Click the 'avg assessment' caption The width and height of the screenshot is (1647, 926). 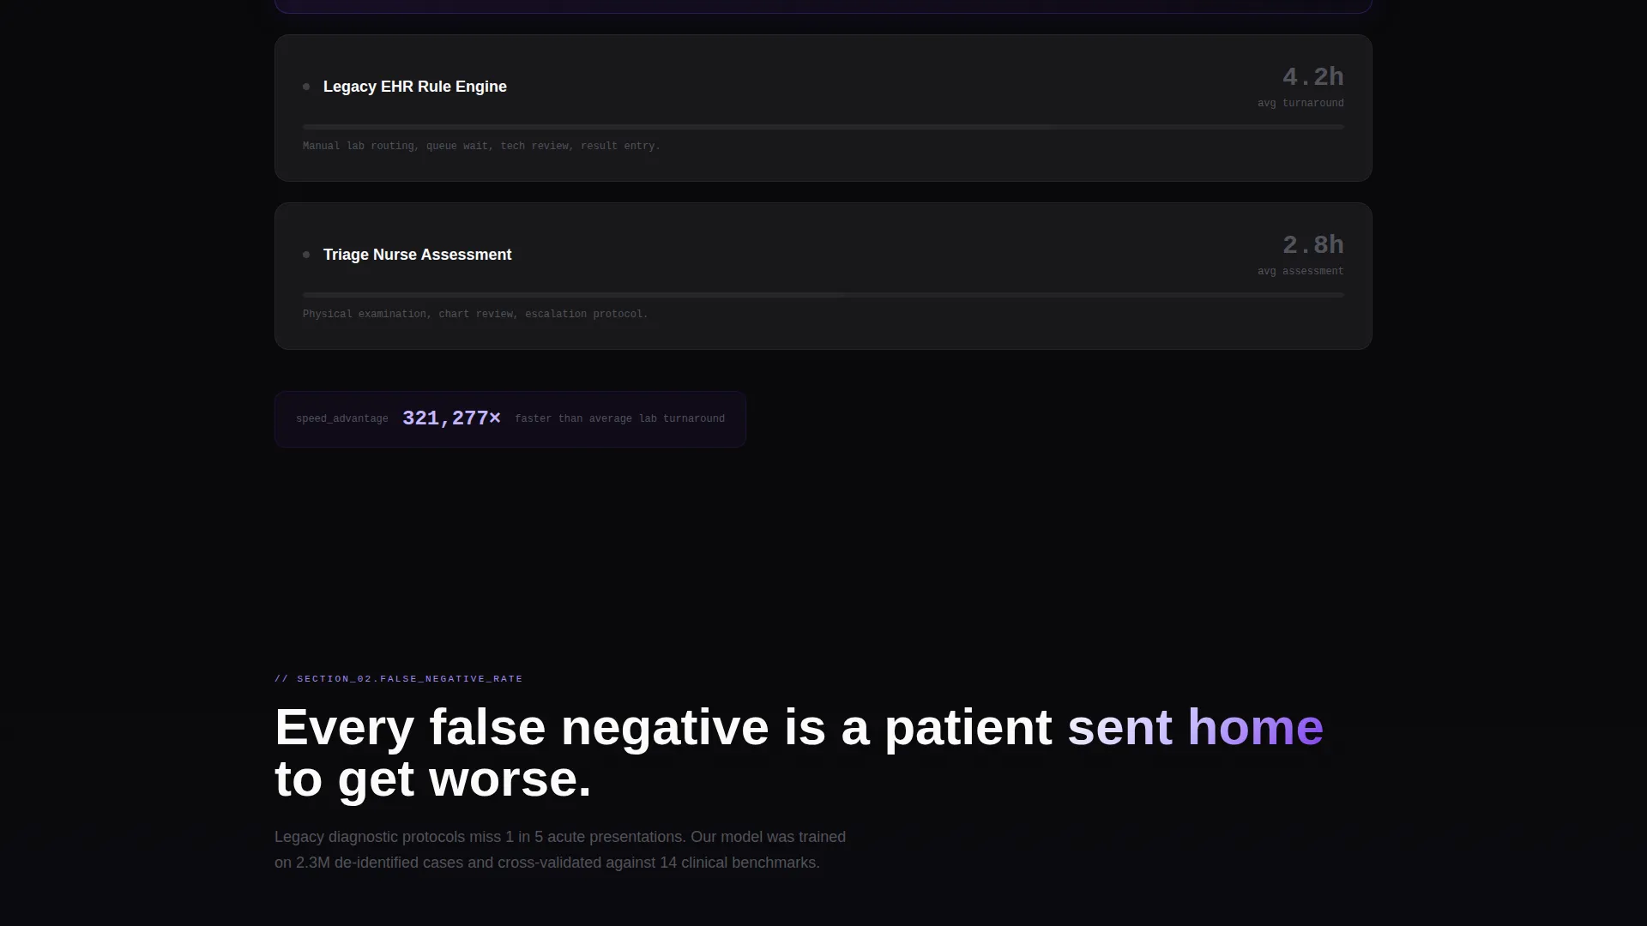(1300, 271)
